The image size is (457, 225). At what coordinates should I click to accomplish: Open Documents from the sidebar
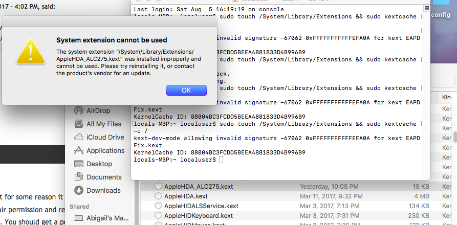(104, 177)
